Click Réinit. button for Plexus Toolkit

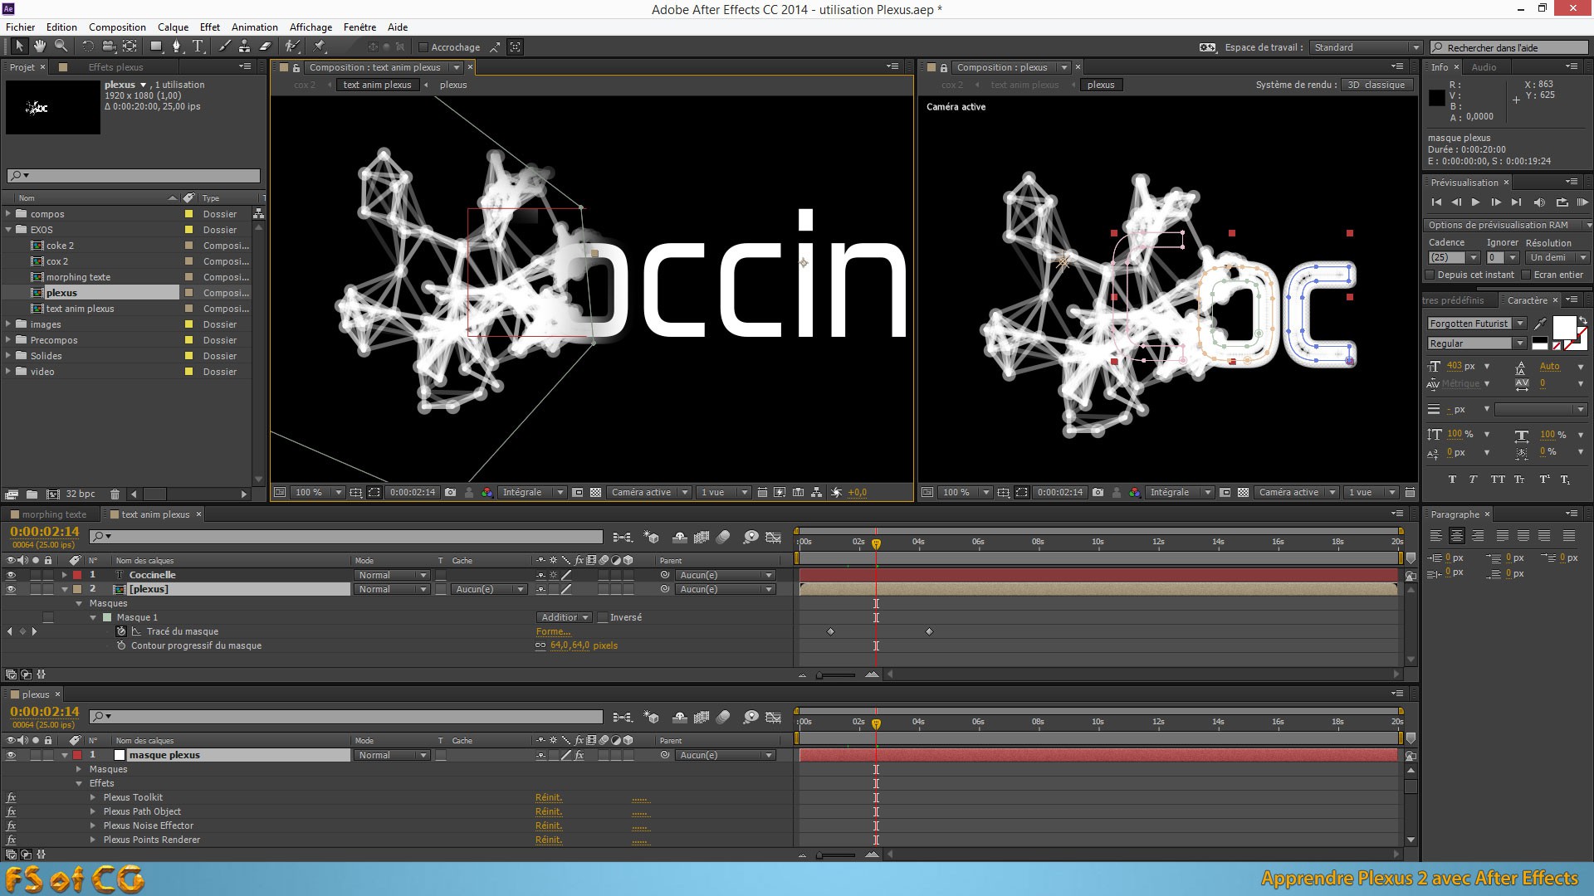547,796
